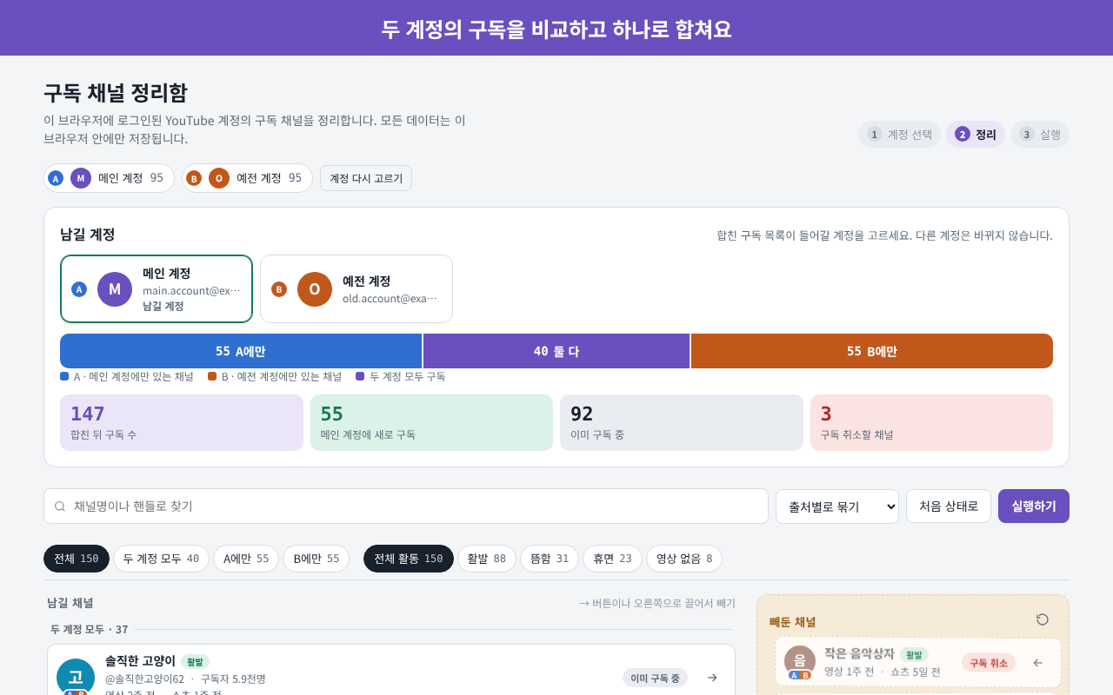Click the M avatar in 메인 계정 card
Image resolution: width=1113 pixels, height=695 pixels.
tap(115, 289)
